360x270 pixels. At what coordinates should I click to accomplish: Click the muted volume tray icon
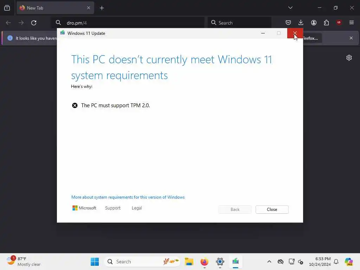(x=301, y=262)
